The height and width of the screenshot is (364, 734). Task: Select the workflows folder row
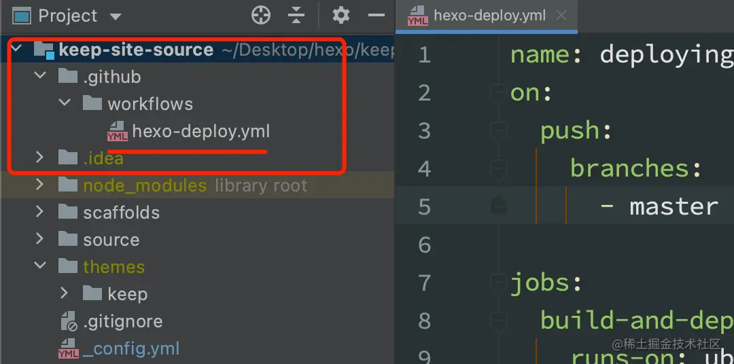197,104
